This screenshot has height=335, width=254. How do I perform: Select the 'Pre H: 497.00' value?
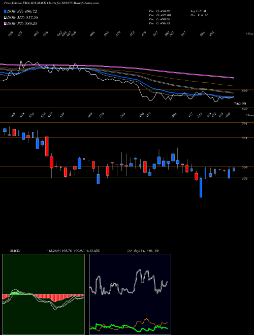coord(160,15)
